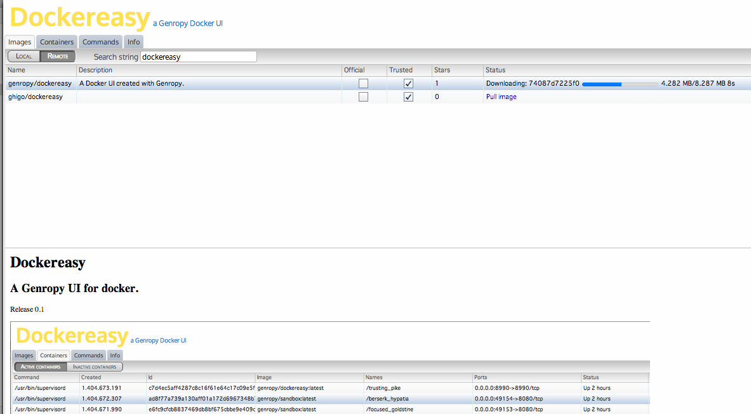This screenshot has height=414, width=751.
Task: Click created value 1.404.672.307
Action: tap(102, 399)
